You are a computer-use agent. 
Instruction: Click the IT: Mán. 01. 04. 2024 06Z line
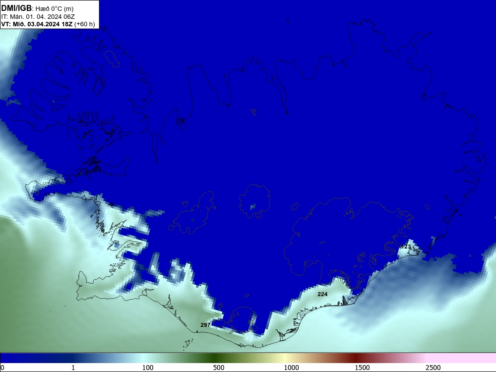pos(38,17)
